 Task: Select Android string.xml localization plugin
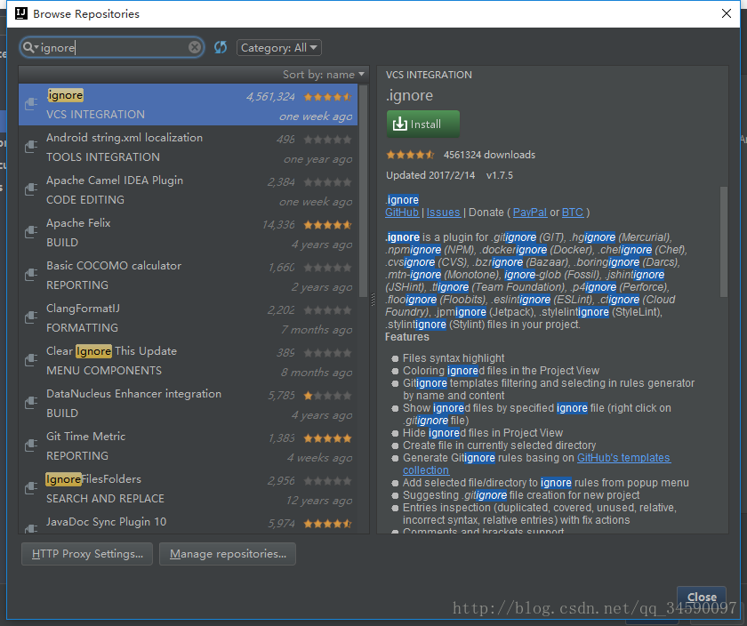[x=189, y=148]
